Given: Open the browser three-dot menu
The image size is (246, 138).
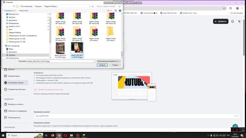Looking at the screenshot, I should [242, 8].
